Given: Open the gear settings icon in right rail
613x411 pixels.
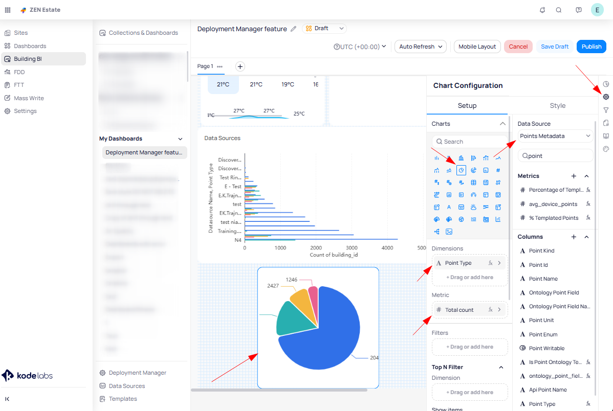Looking at the screenshot, I should pyautogui.click(x=606, y=97).
